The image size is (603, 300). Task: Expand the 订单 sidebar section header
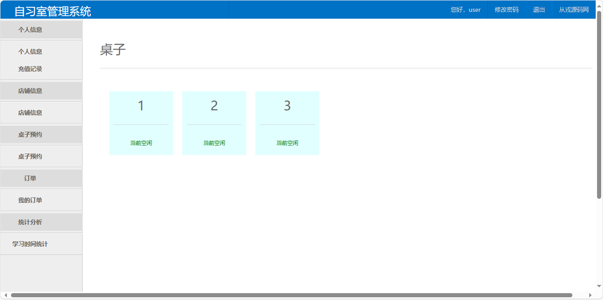[41, 178]
